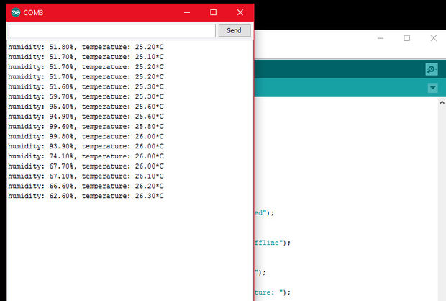
Task: Click the editor vertical scrollbar track
Action: [440, 202]
